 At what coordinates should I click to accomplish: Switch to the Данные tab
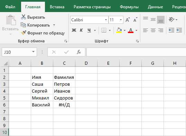[x=155, y=7]
